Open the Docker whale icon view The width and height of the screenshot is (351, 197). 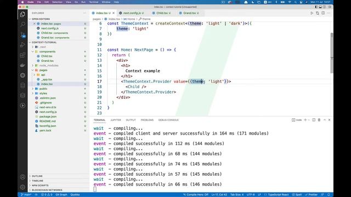(22, 65)
